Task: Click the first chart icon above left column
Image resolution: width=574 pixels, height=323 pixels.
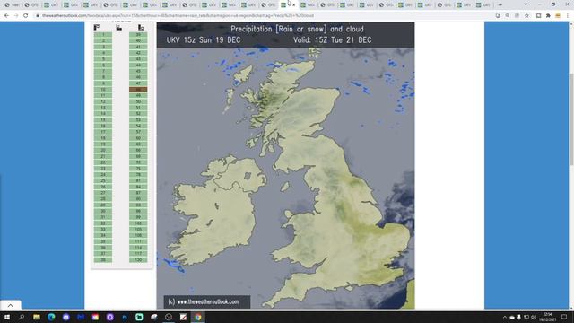Action: 97,28
